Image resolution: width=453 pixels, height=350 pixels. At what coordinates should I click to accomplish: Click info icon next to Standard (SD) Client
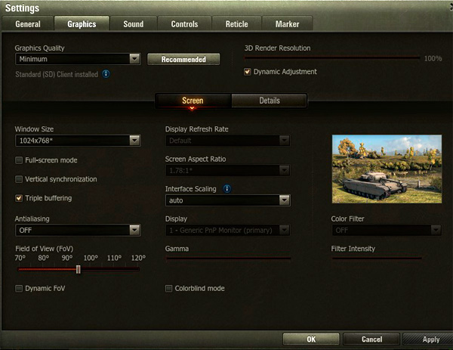pos(106,74)
